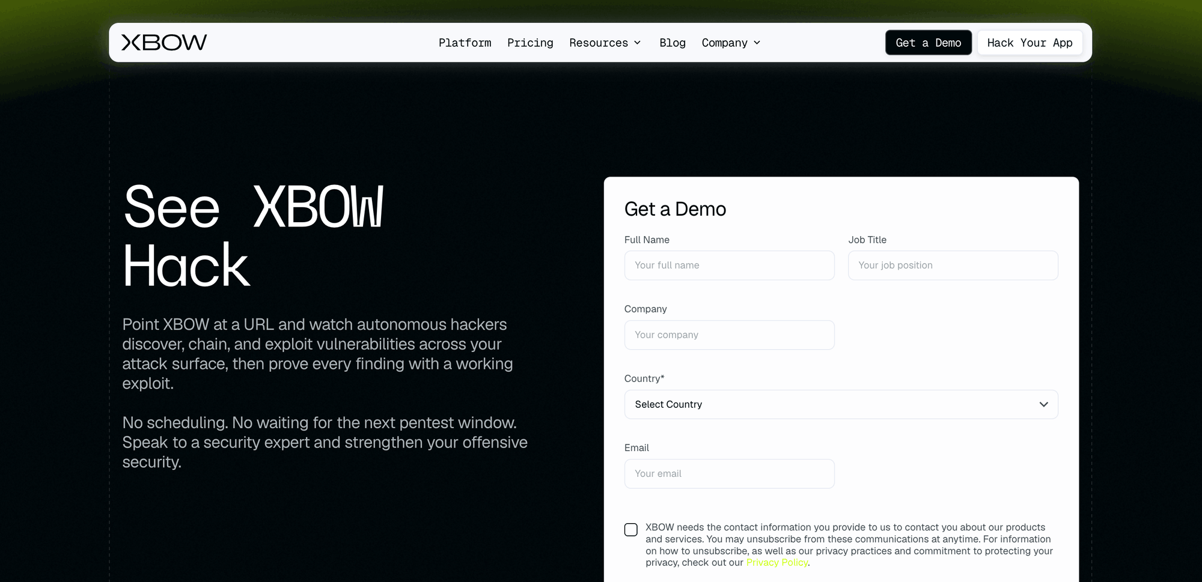Expand the Resources dropdown menu
Viewport: 1202px width, 582px height.
tap(605, 43)
